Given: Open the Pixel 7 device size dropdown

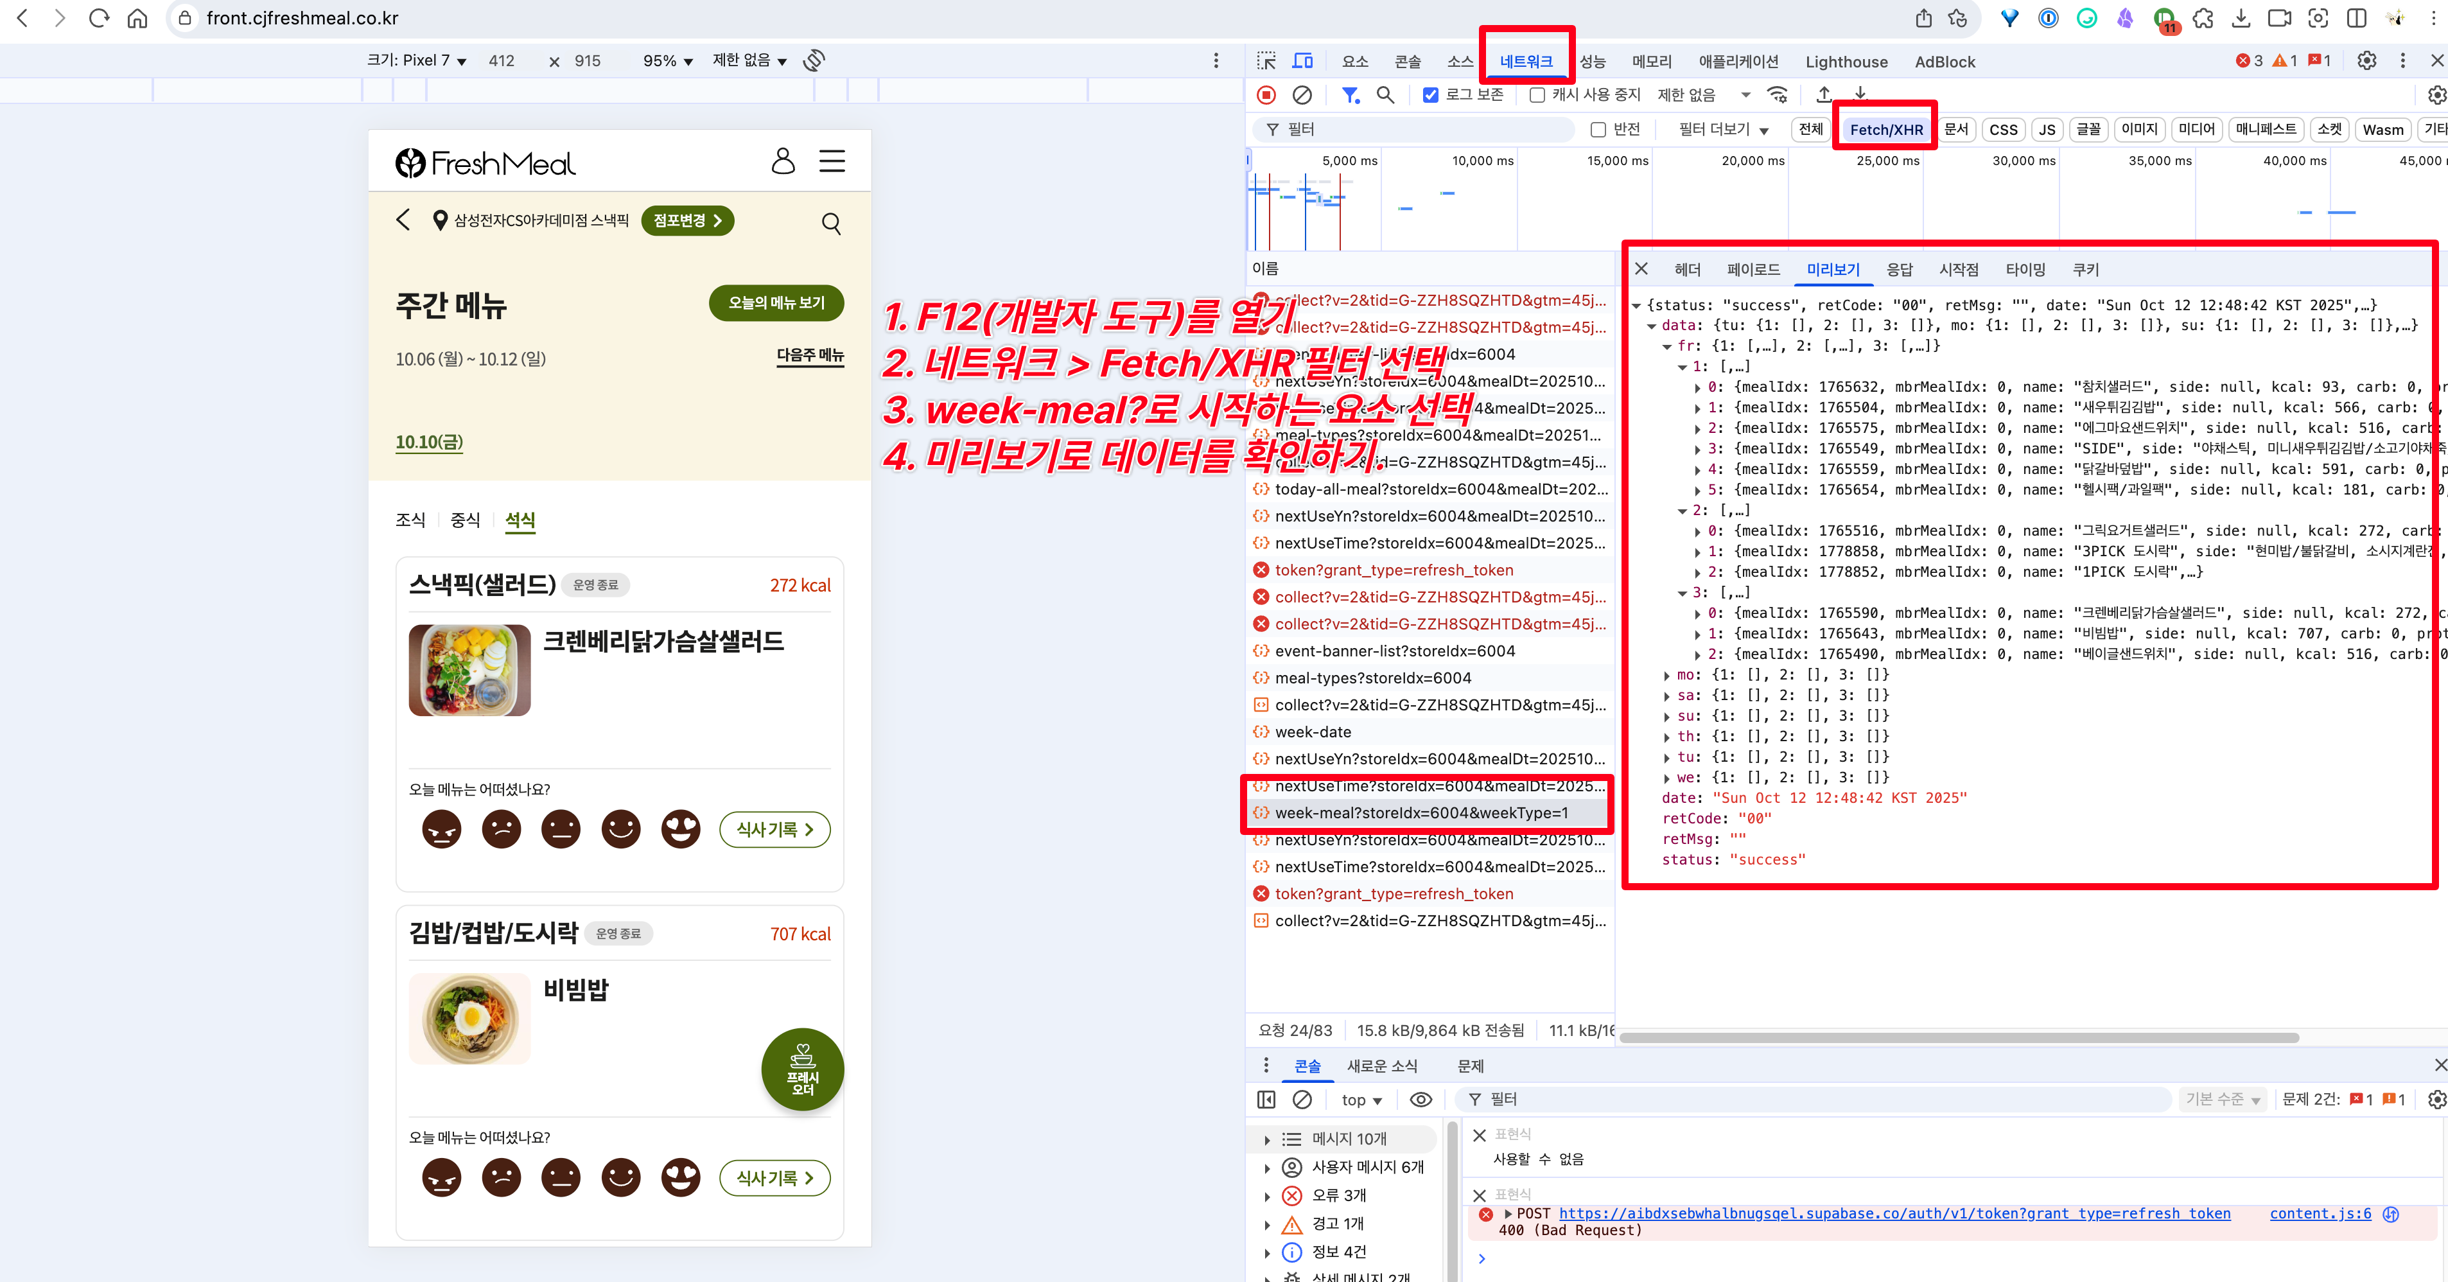Looking at the screenshot, I should [x=417, y=61].
